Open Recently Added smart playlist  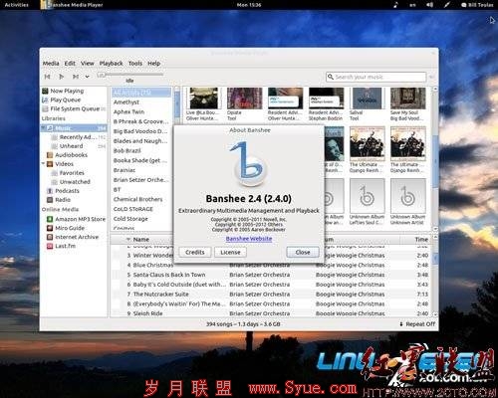(78, 137)
